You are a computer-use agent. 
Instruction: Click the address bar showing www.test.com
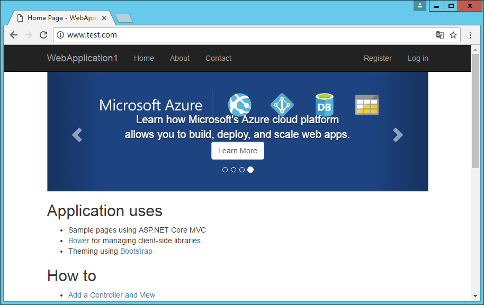(244, 35)
